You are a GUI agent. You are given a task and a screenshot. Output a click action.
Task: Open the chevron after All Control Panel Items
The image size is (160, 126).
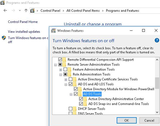[x=103, y=11]
